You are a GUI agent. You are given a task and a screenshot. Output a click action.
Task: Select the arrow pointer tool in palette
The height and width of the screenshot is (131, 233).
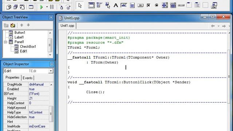coord(80,6)
